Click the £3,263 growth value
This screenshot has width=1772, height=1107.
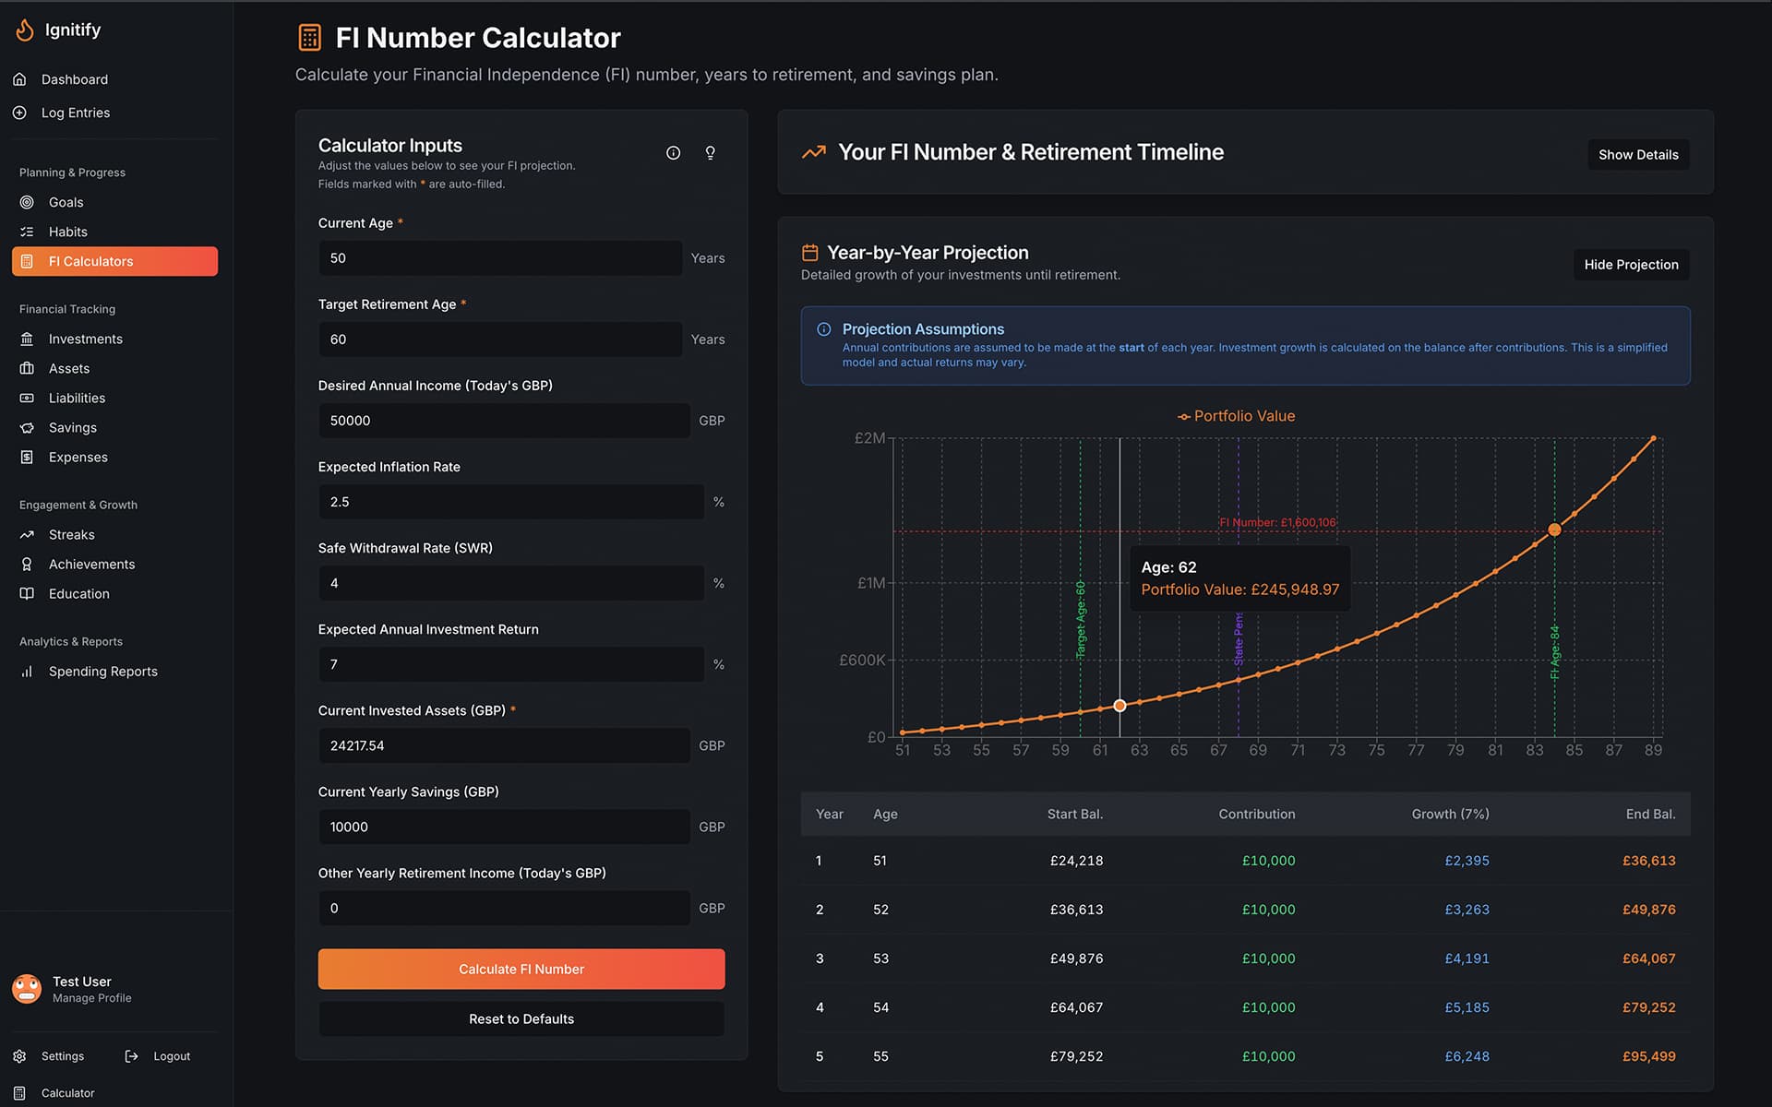click(1467, 910)
